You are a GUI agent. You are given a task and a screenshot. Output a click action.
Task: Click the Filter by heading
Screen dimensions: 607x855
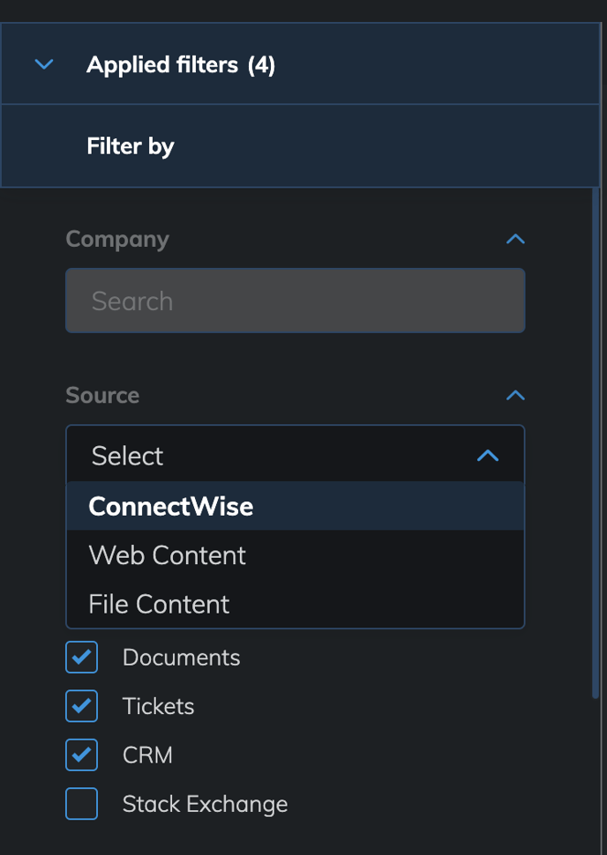(131, 146)
